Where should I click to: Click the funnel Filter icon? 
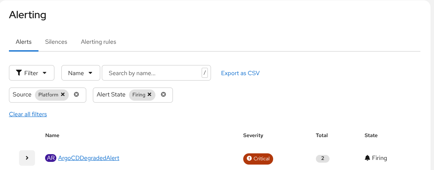point(19,73)
